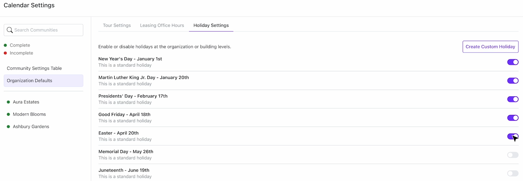Turn on the Juneteenth holiday toggle
523x181 pixels.
513,173
